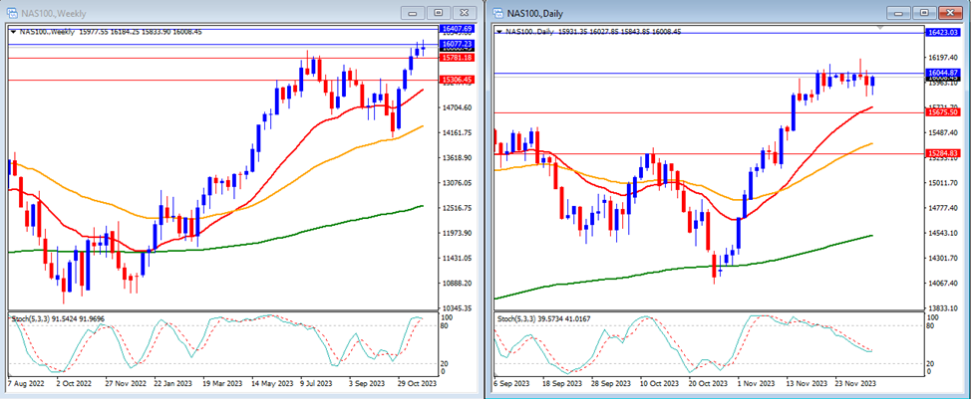Click the 15487.40 price scale value

click(x=942, y=133)
